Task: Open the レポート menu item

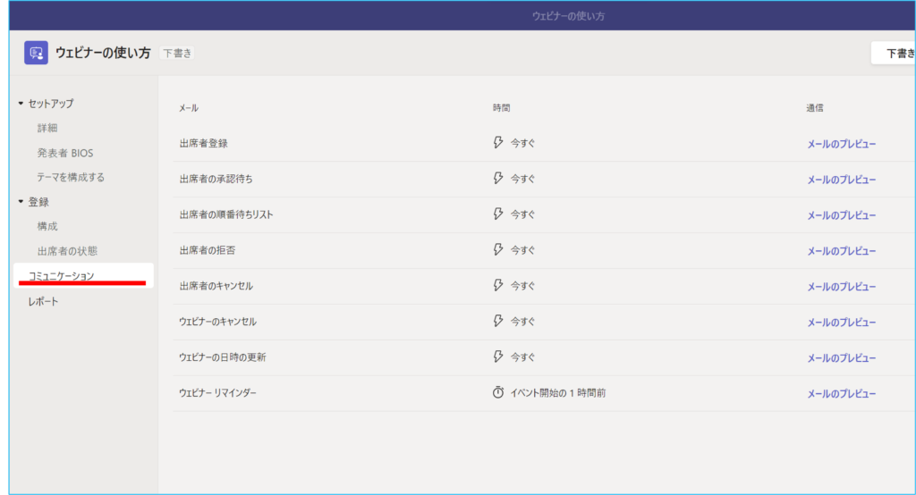Action: pos(43,302)
